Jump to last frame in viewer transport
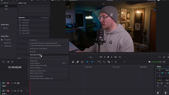The image size is (169, 95). 115,57
